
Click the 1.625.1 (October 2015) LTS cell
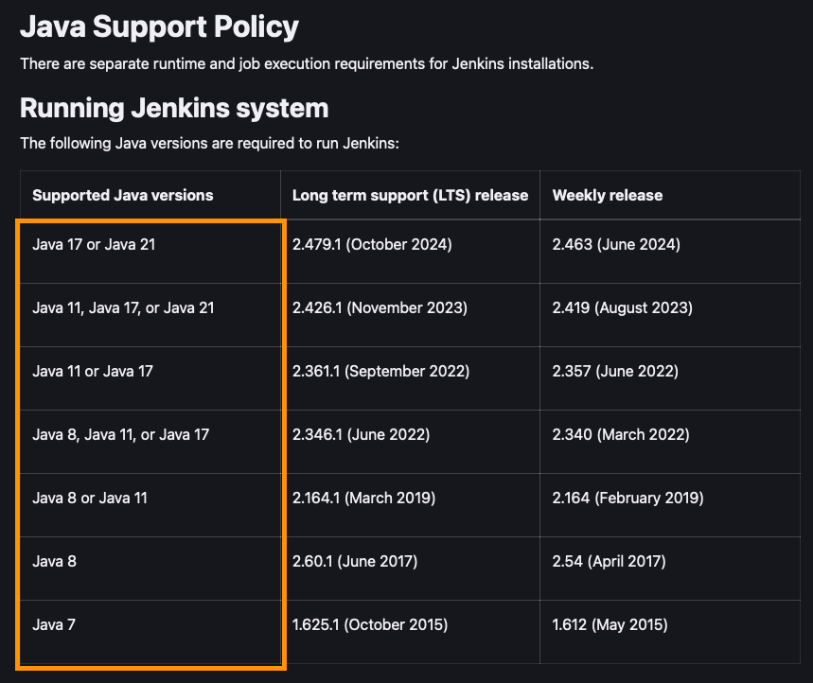[x=370, y=624]
